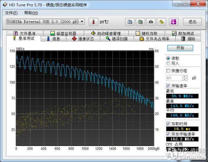Open the 自动噪音管理 tab

point(106,33)
